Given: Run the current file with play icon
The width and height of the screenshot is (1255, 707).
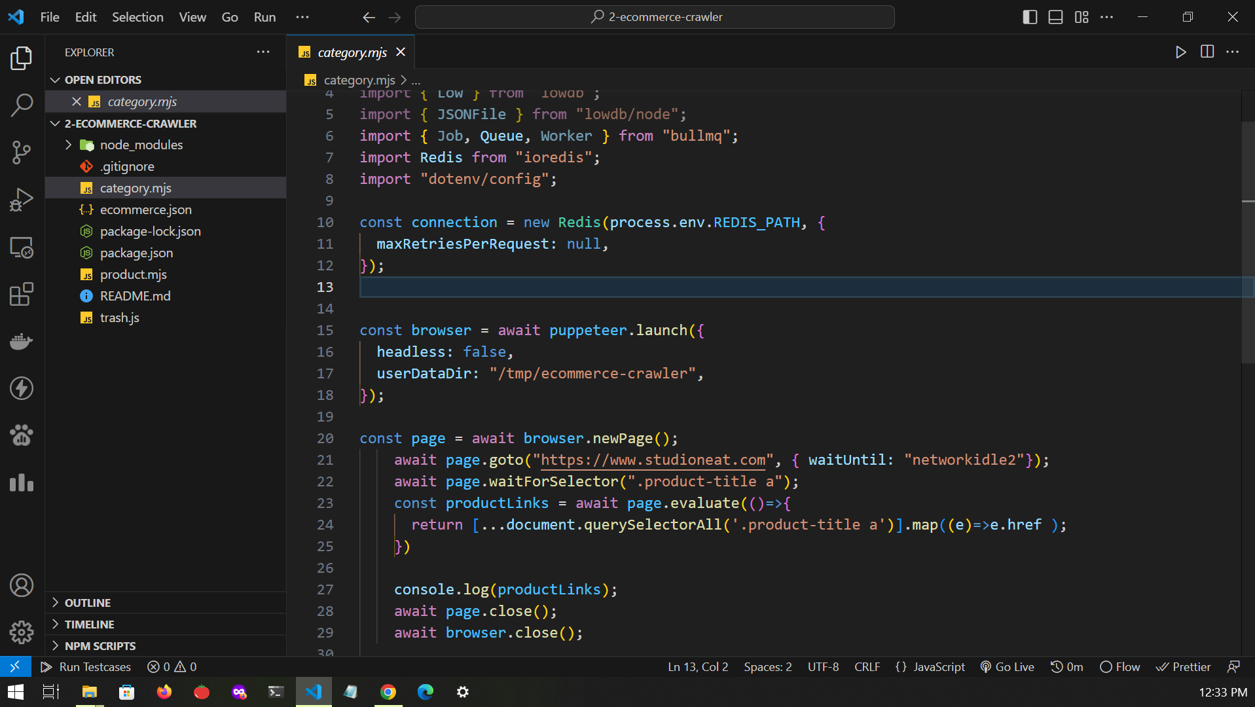Looking at the screenshot, I should (x=1180, y=52).
